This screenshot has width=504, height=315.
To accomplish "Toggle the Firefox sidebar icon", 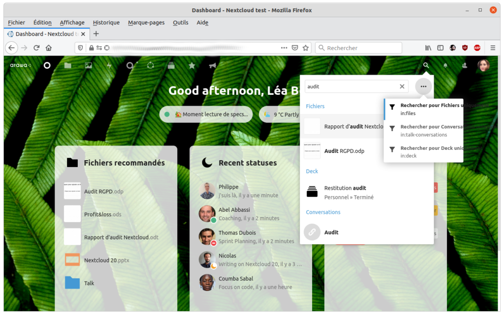I will (x=441, y=48).
